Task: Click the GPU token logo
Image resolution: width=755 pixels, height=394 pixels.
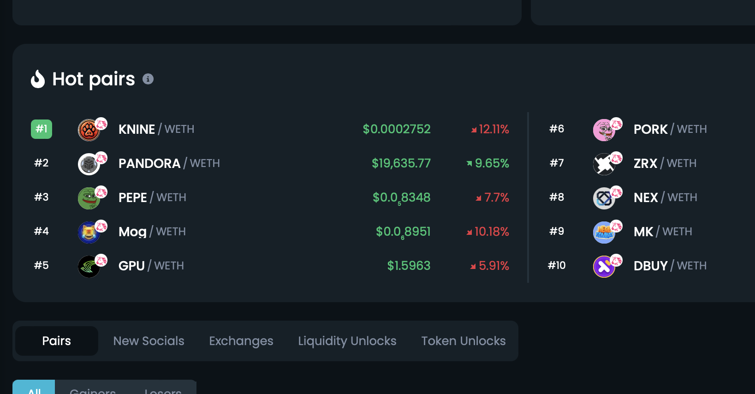Action: (89, 267)
